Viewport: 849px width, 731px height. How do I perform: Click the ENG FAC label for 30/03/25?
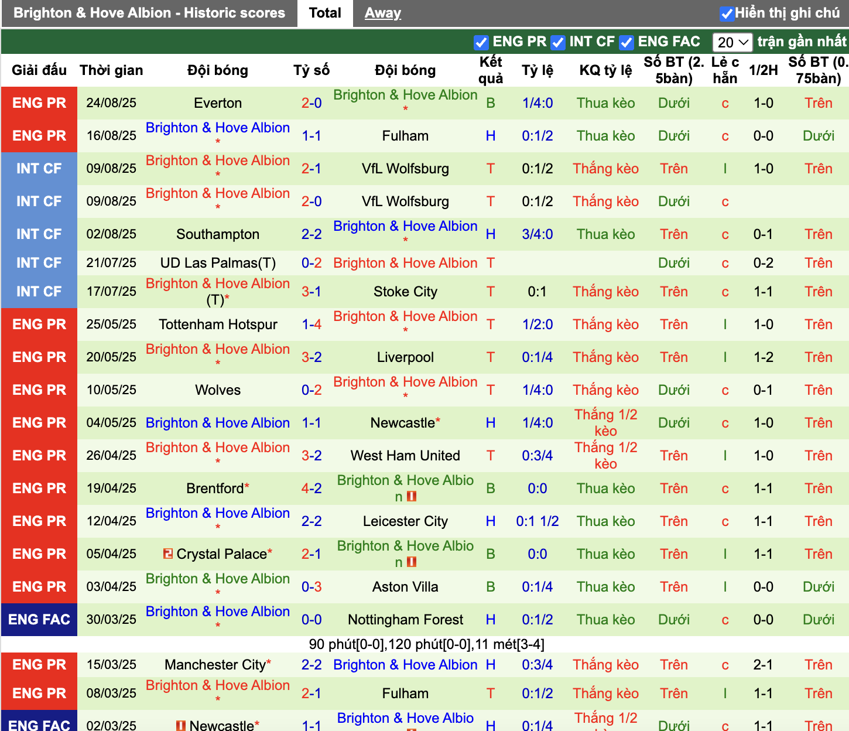(x=39, y=620)
